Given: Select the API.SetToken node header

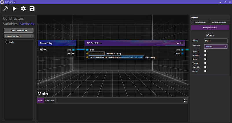Looking at the screenshot, I should tap(135, 43).
